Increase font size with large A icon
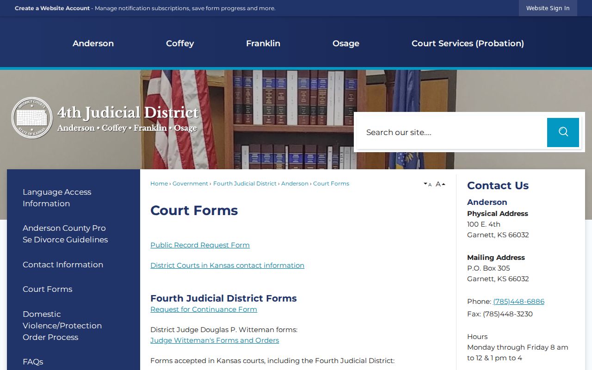 click(440, 184)
